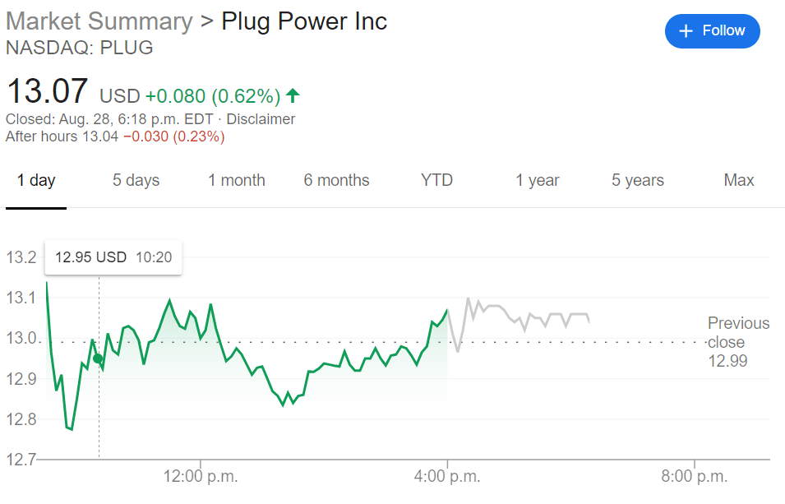Image resolution: width=785 pixels, height=504 pixels.
Task: Click the Market Summary breadcrumb link
Action: tap(99, 21)
